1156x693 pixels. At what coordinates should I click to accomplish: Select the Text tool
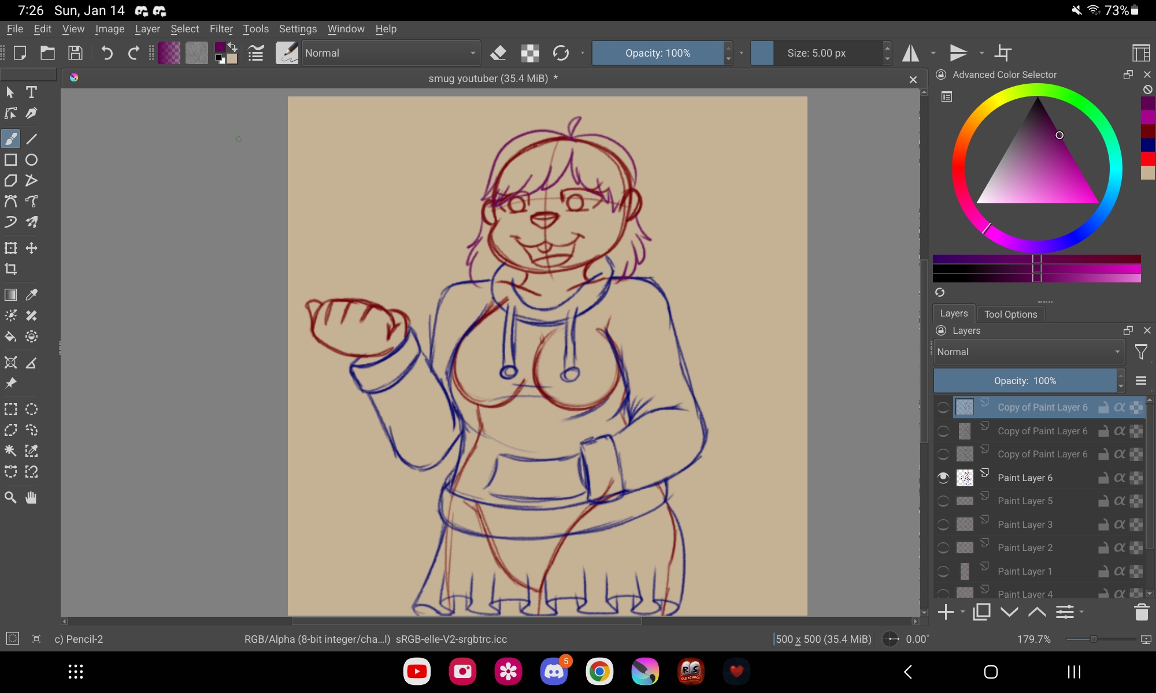tap(31, 92)
